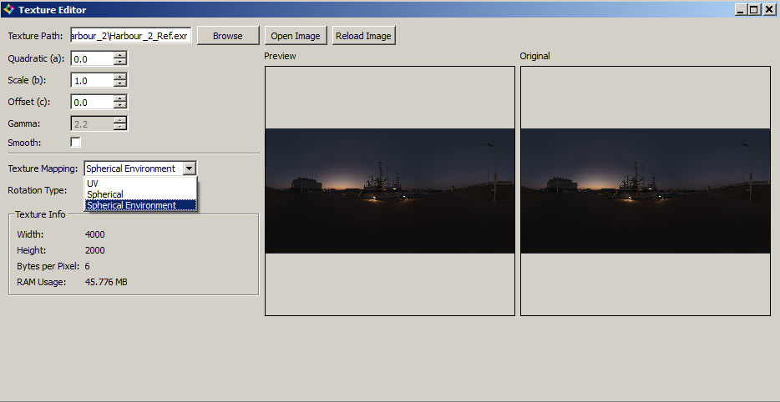Viewport: 780px width, 402px height.
Task: Click the Preview harbour image
Action: click(x=389, y=191)
